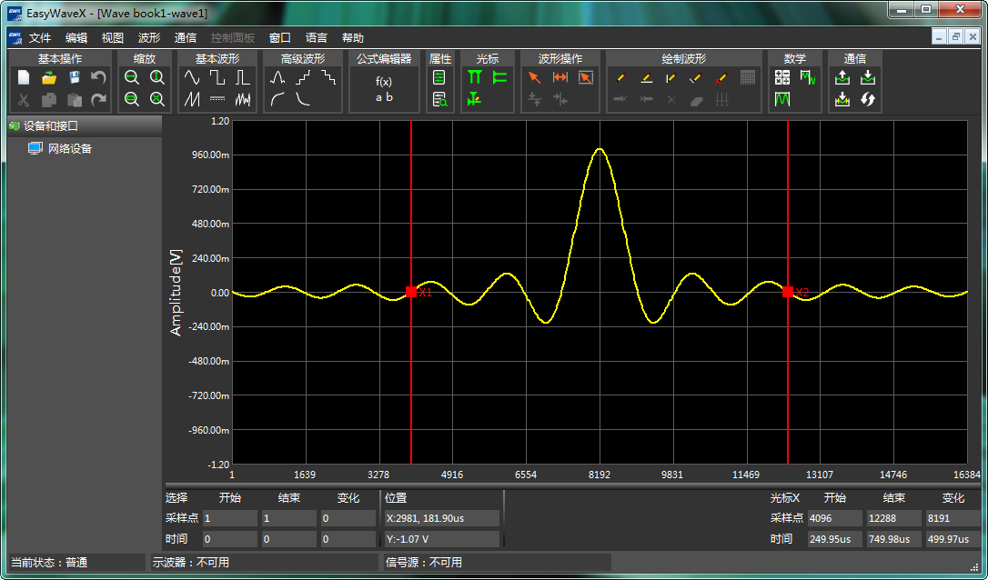The width and height of the screenshot is (988, 580).
Task: Download the waveform to the device
Action: 870,79
